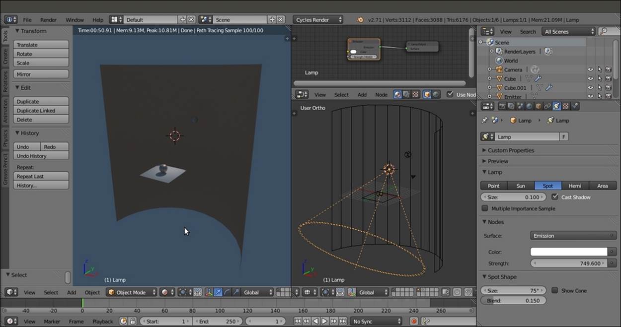This screenshot has height=327, width=621.
Task: Click the Object properties cube icon
Action: pyautogui.click(x=538, y=106)
